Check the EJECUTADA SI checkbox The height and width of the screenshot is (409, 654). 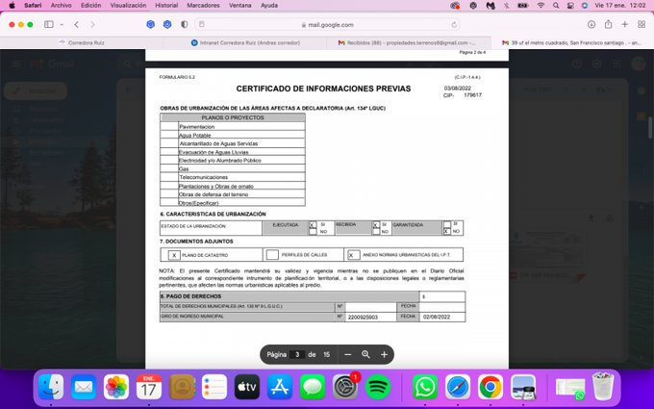313,225
